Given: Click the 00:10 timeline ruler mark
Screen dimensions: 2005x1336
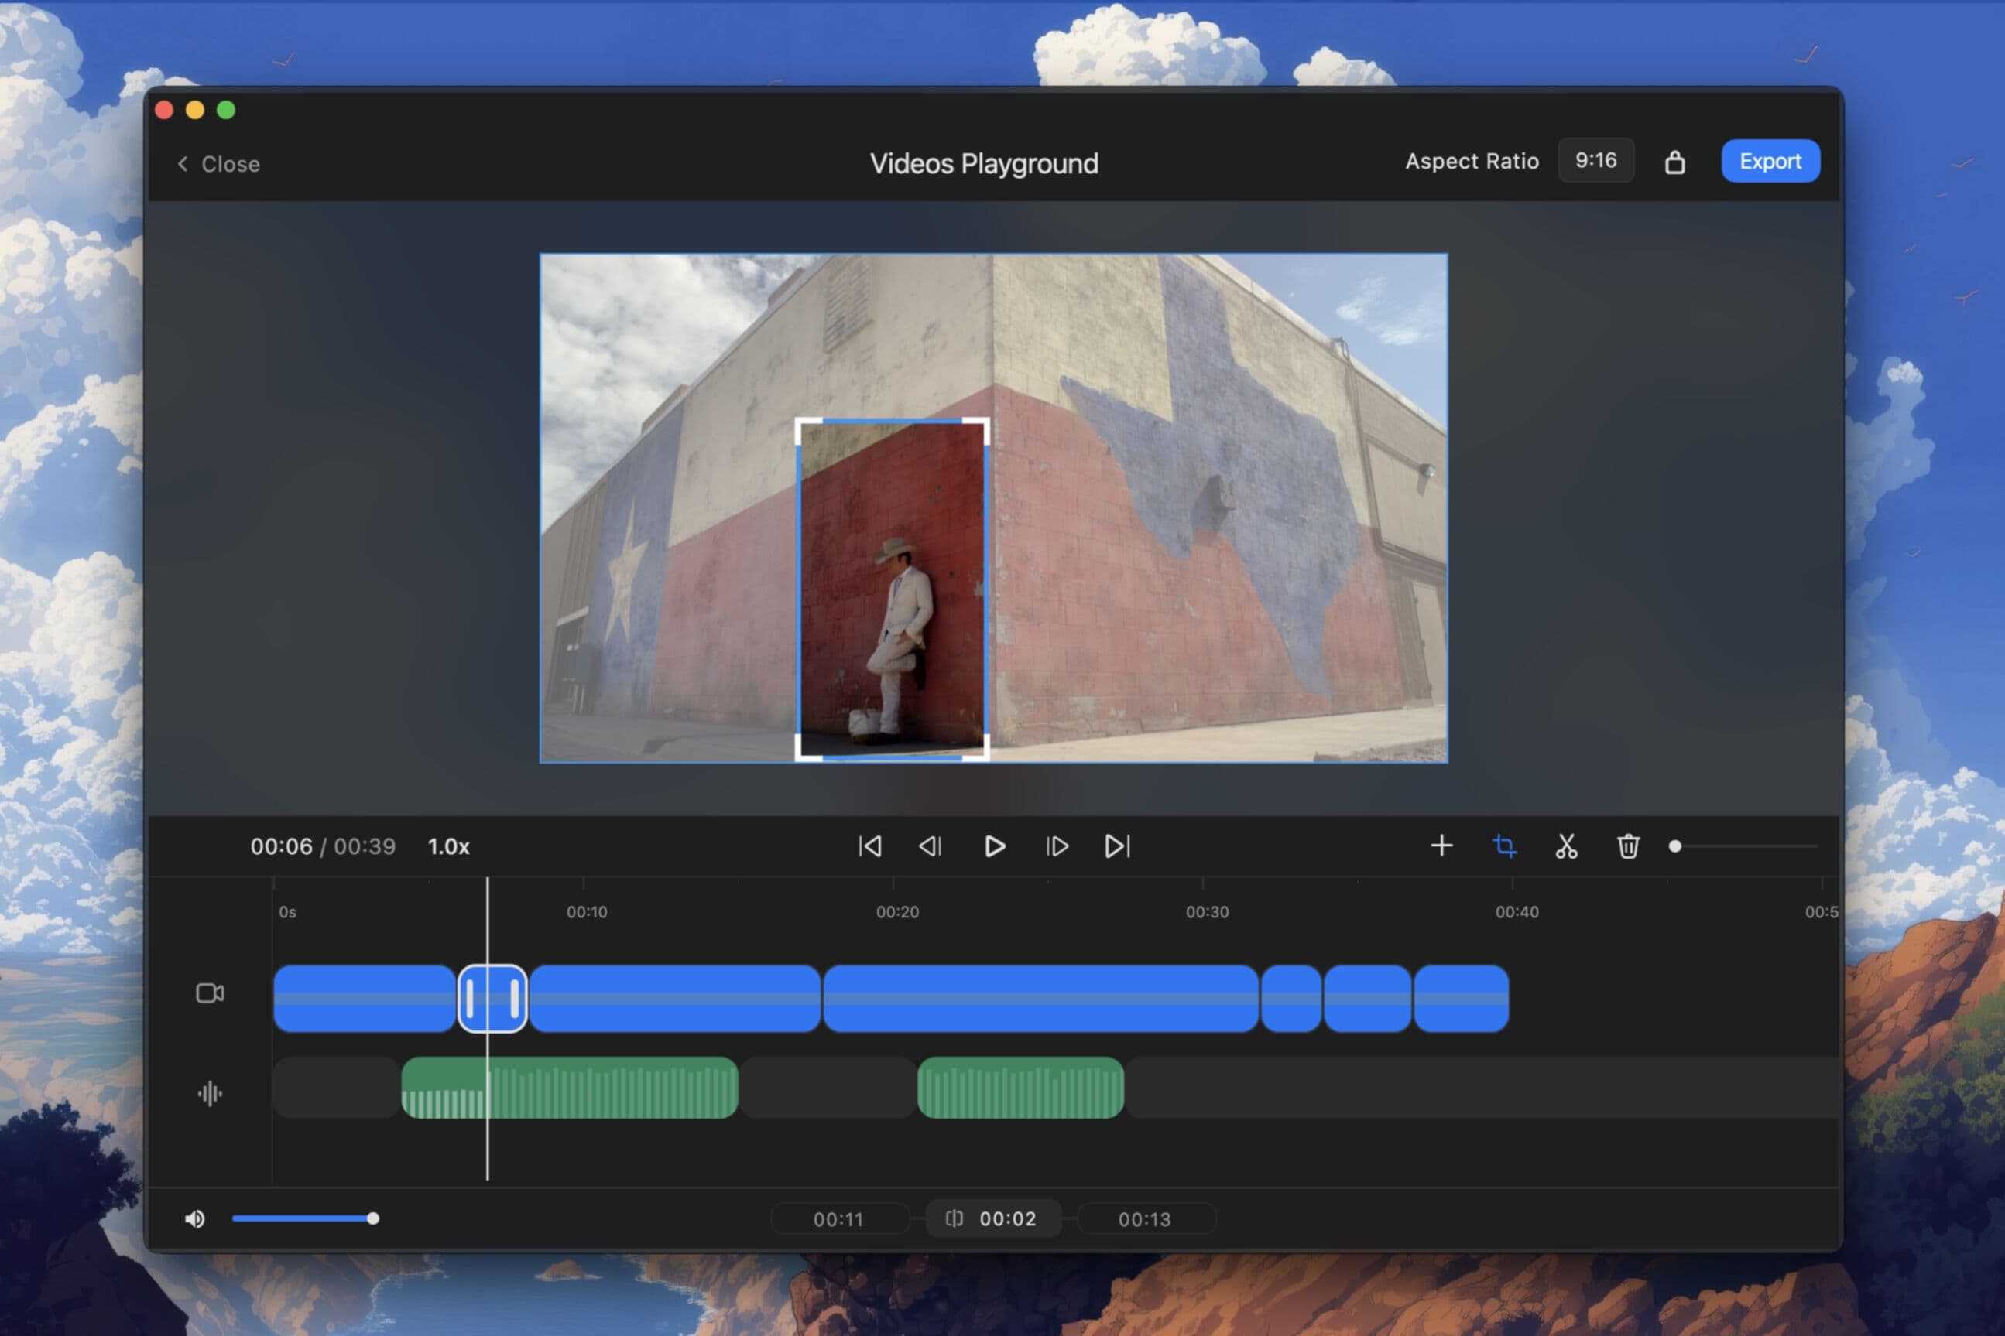Looking at the screenshot, I should point(587,912).
